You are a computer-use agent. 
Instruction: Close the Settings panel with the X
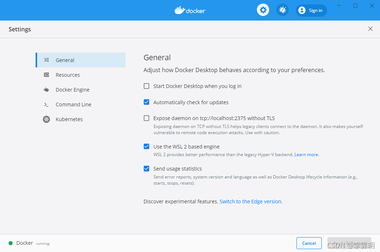click(x=370, y=29)
